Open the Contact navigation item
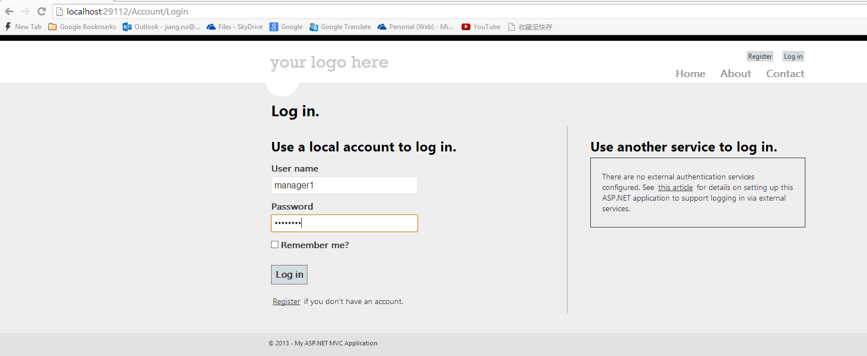Image resolution: width=867 pixels, height=356 pixels. [785, 74]
